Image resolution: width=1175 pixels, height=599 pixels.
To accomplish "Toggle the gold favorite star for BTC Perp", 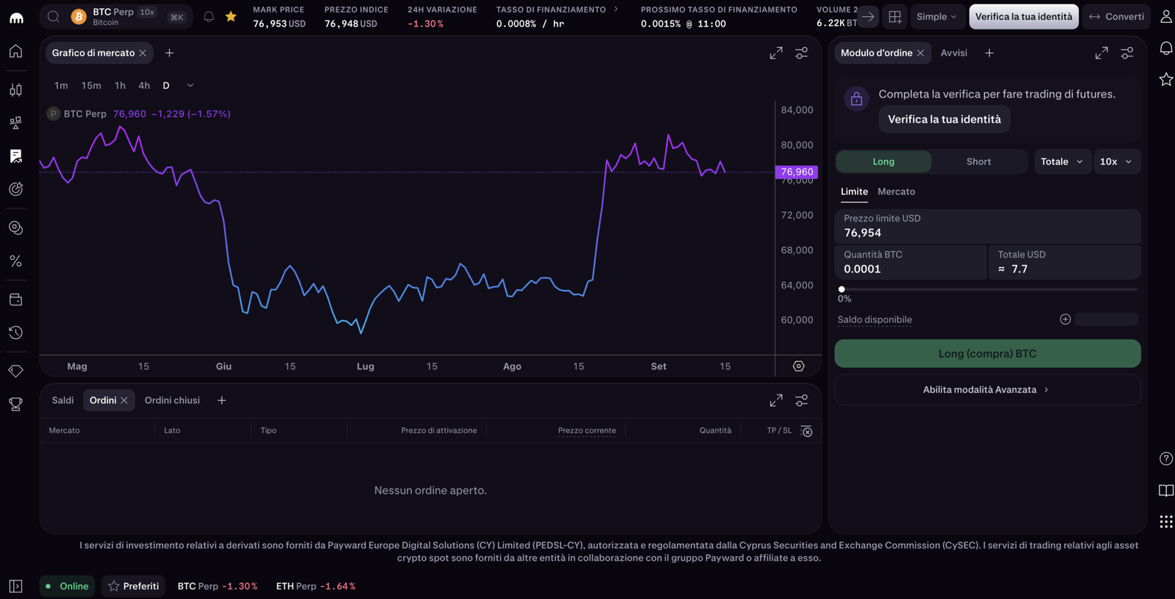I will pos(231,16).
